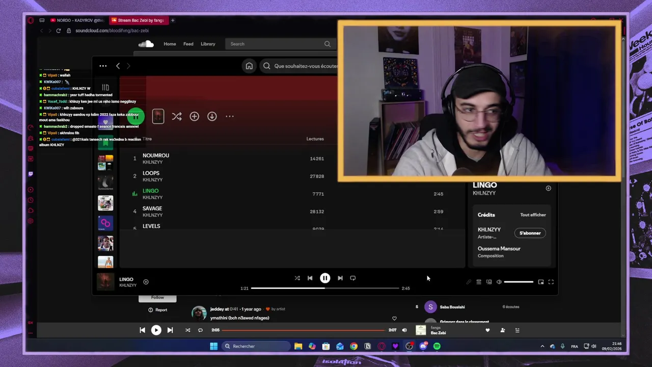Select the Stream Bac Zebi browser tab

(138, 20)
